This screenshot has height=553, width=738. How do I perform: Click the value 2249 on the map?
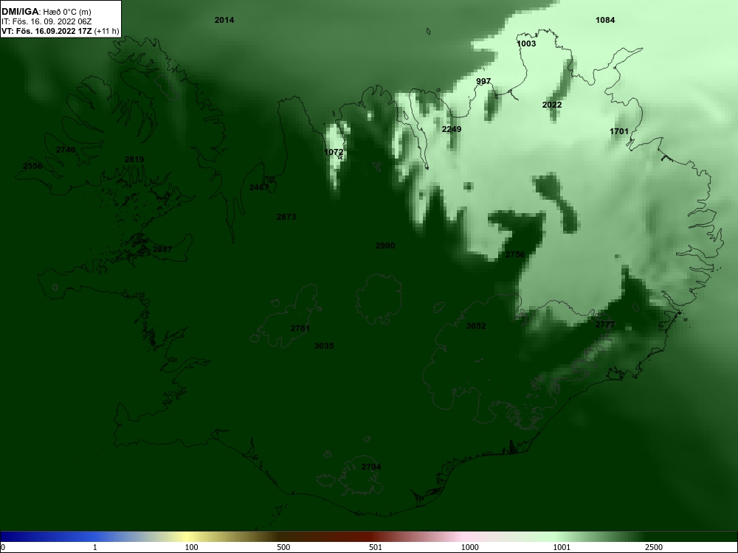click(452, 129)
